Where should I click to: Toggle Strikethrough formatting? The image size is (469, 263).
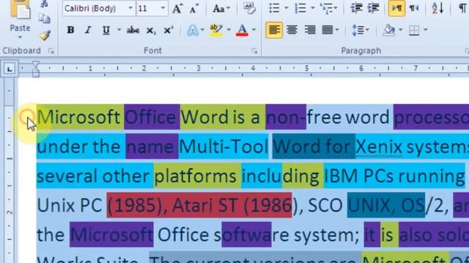point(133,30)
